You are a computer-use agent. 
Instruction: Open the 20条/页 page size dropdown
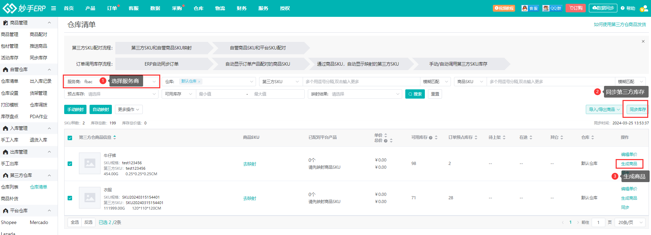pos(630,223)
